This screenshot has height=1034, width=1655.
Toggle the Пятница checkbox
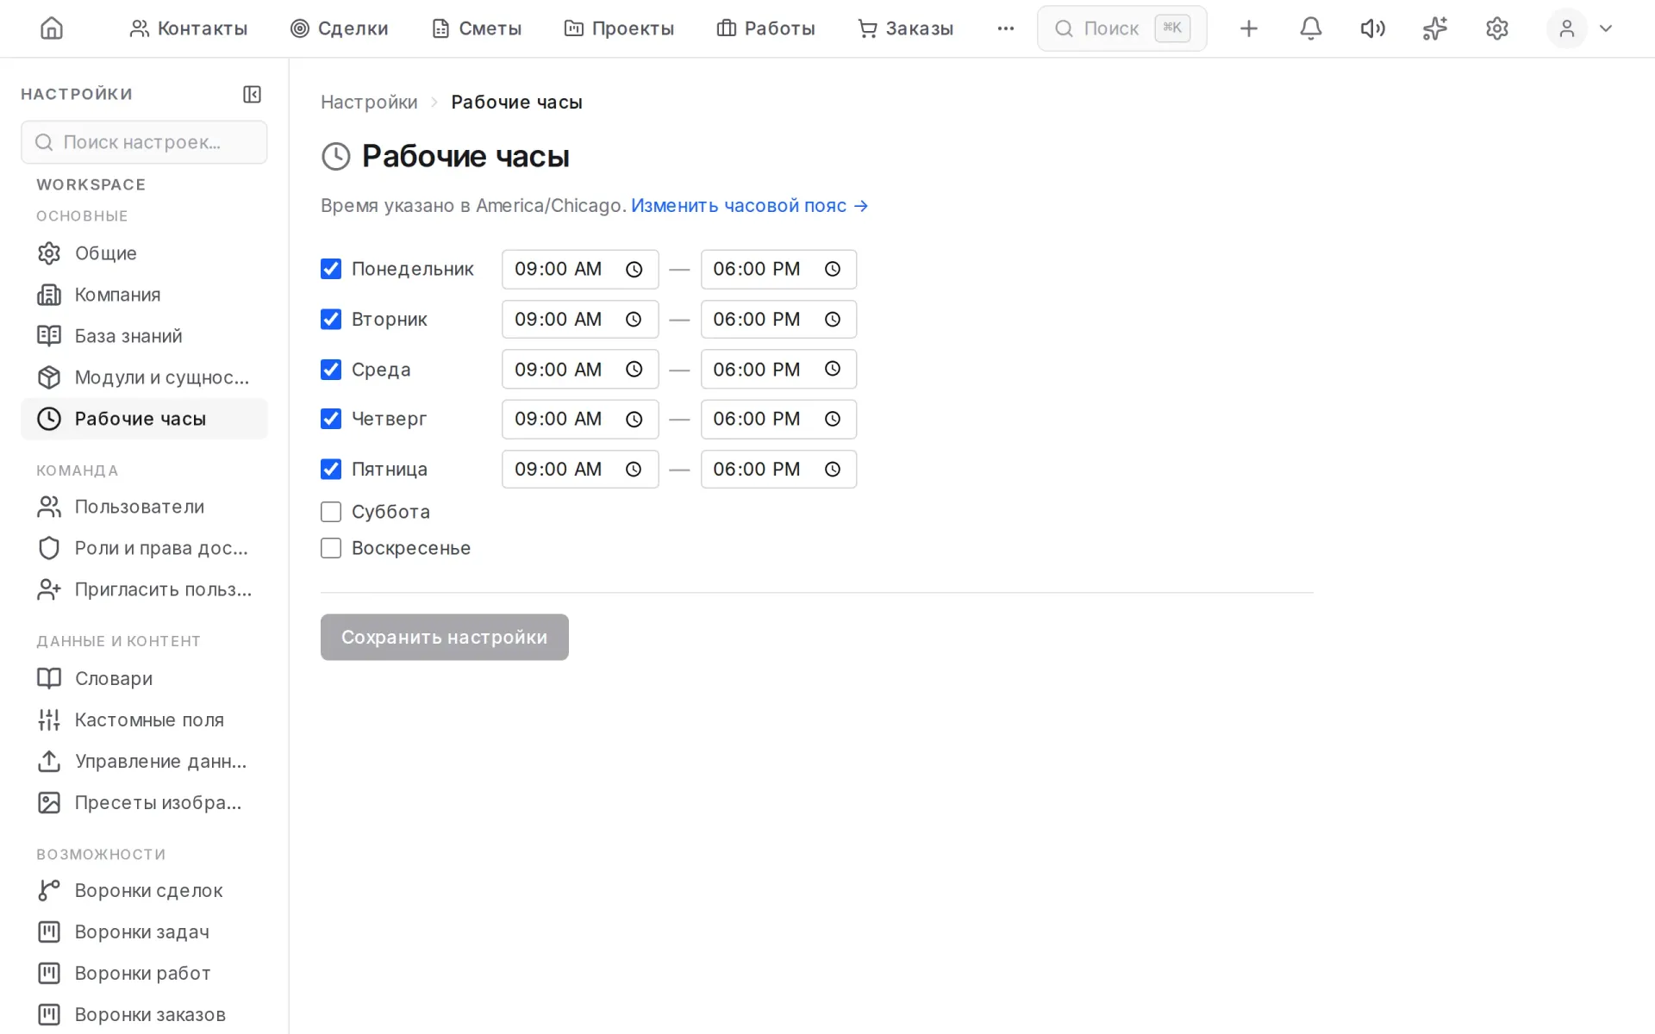coord(331,470)
